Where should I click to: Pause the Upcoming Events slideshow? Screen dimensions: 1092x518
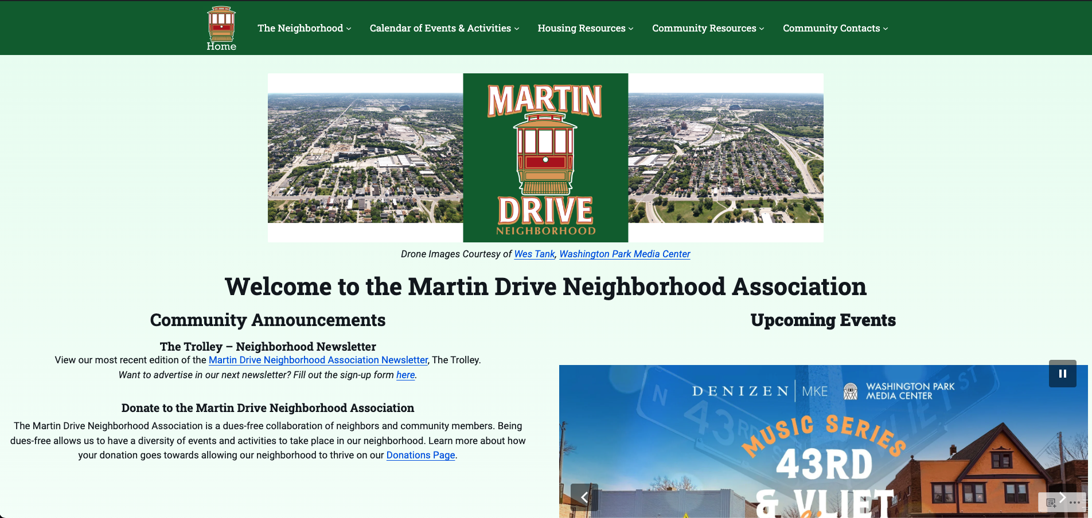[x=1062, y=374]
